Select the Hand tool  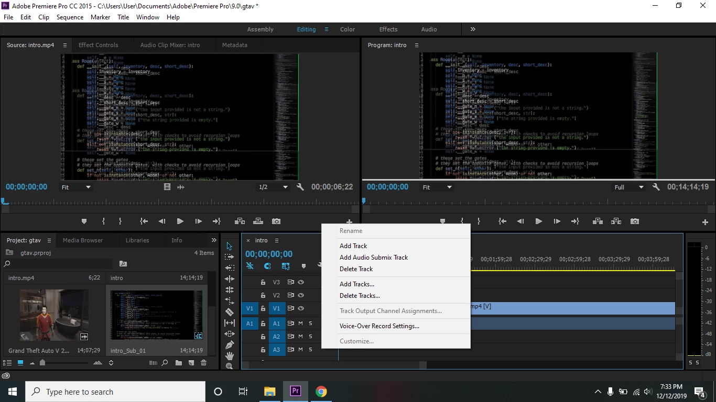point(230,356)
